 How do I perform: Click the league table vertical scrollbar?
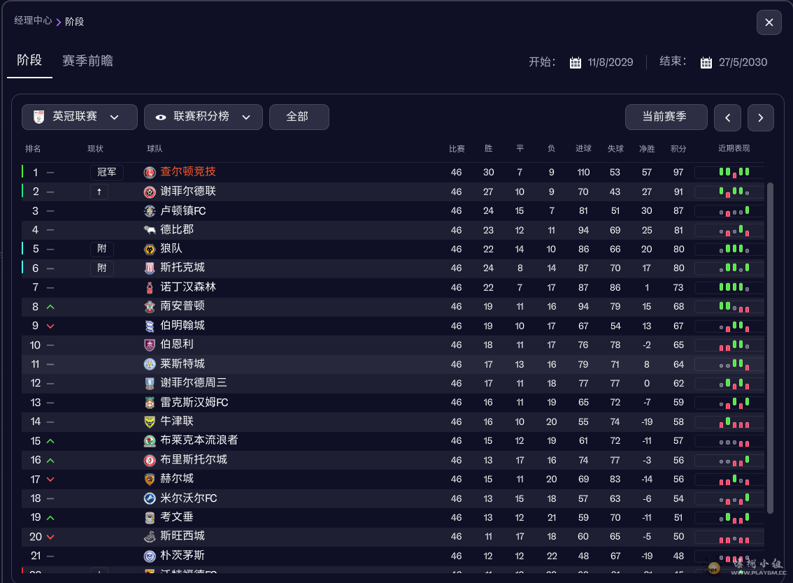coord(770,348)
